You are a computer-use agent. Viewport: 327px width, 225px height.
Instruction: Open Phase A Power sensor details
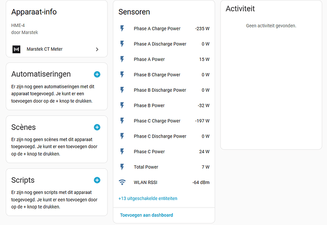point(164,59)
